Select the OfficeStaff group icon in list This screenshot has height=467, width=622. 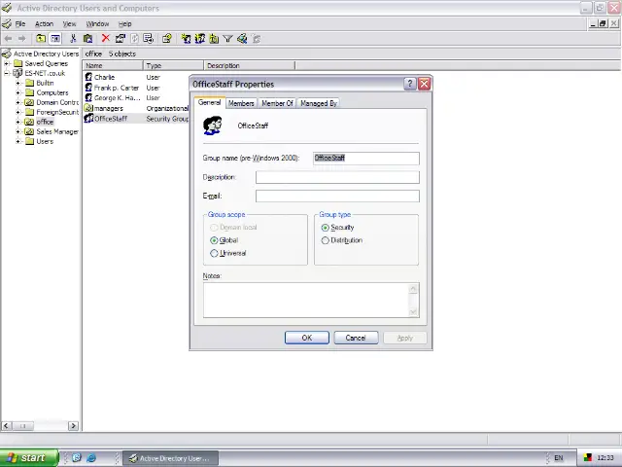pyautogui.click(x=88, y=119)
